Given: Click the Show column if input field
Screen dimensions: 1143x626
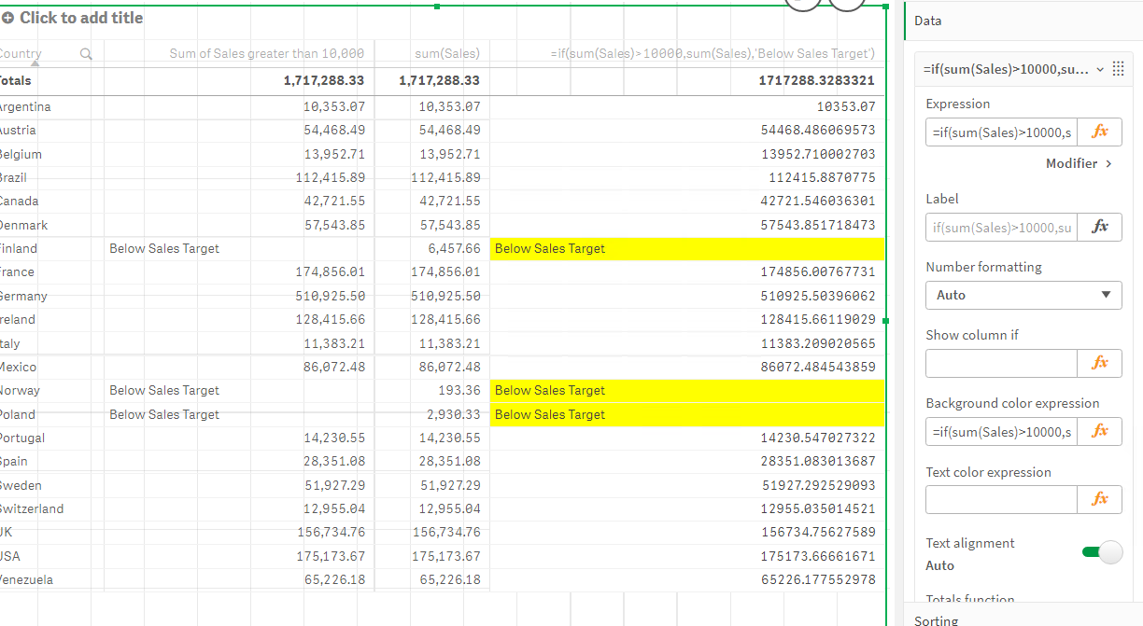Looking at the screenshot, I should click(x=1001, y=363).
